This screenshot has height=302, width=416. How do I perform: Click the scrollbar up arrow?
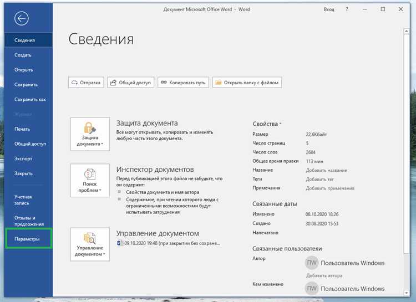click(406, 31)
